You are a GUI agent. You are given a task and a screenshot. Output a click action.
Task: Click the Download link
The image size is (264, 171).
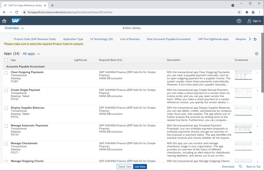click(x=228, y=167)
